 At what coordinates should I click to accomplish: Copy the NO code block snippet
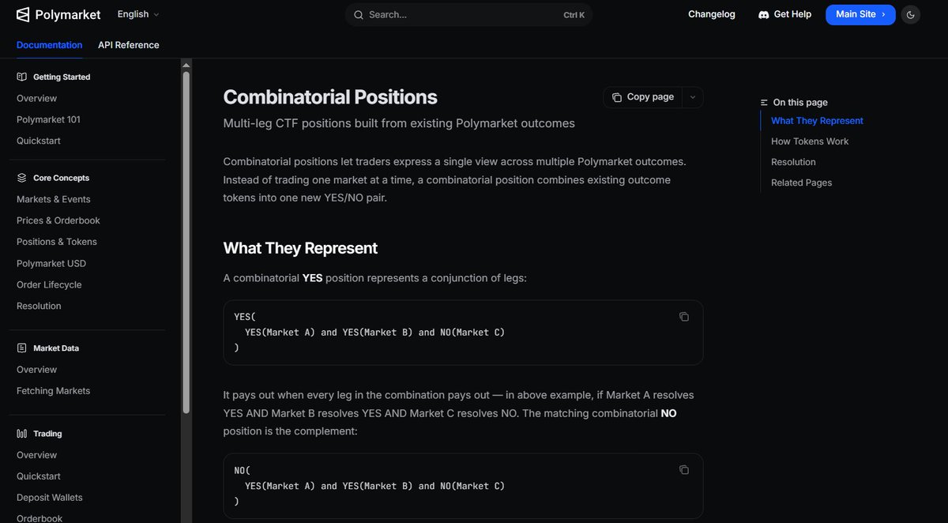coord(684,470)
